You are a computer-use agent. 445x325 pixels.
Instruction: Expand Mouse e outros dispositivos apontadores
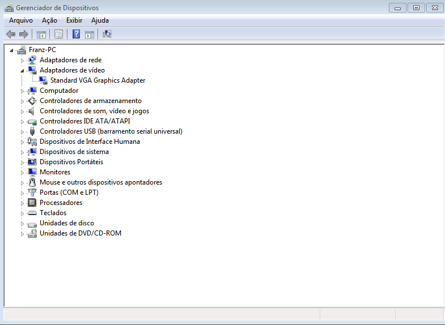[22, 183]
